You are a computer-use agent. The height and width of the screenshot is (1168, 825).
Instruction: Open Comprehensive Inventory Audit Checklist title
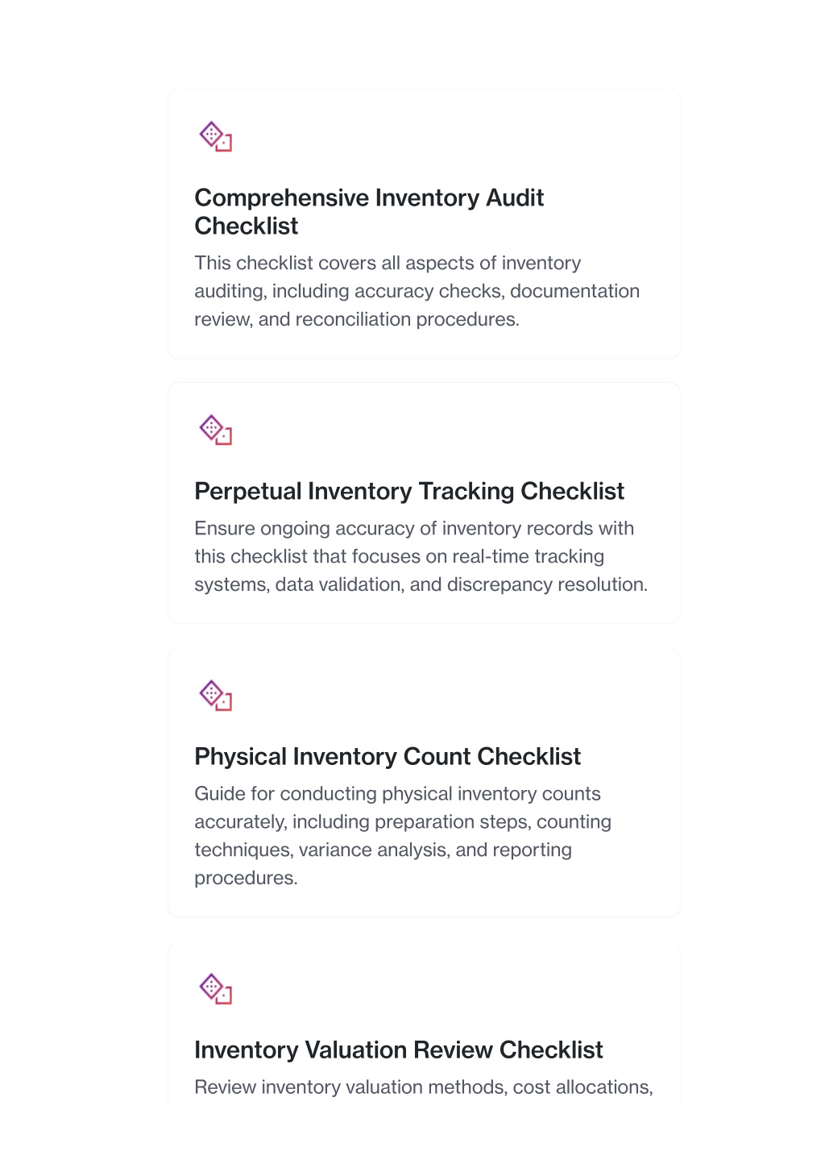pos(369,212)
